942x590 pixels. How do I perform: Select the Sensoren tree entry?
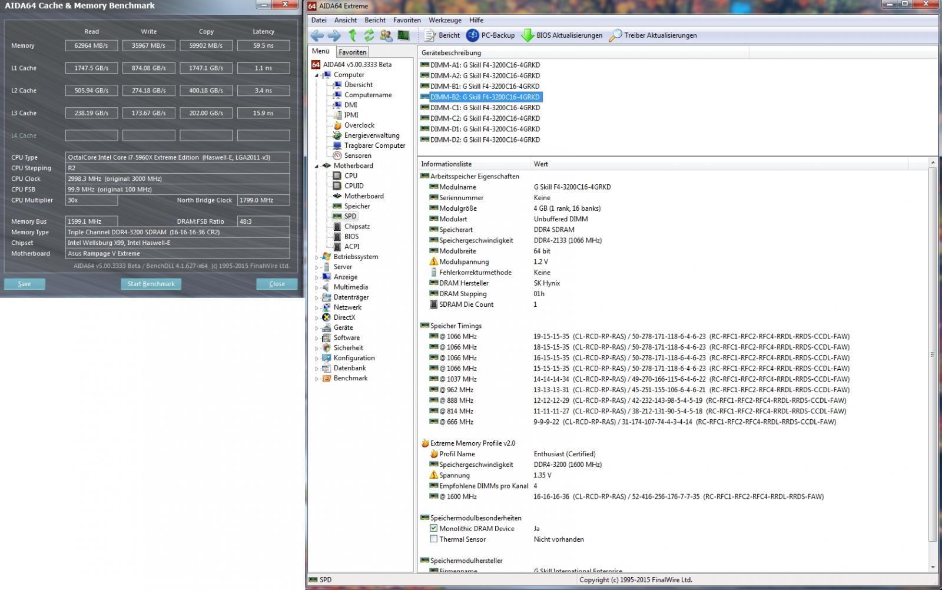(352, 155)
